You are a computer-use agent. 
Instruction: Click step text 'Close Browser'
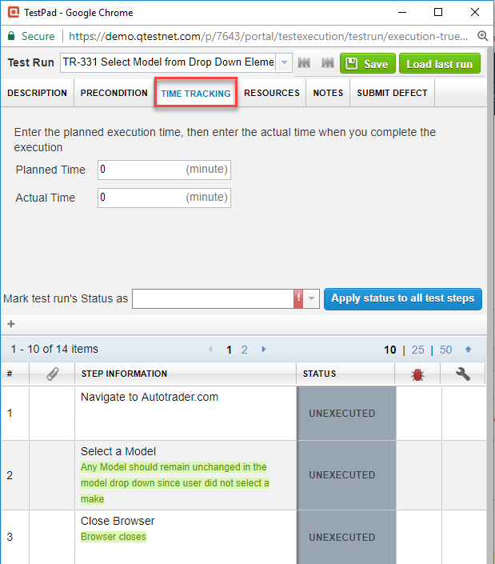tap(118, 521)
